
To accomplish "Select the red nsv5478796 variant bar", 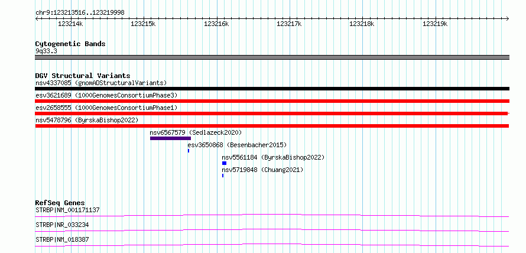I will [x=272, y=126].
